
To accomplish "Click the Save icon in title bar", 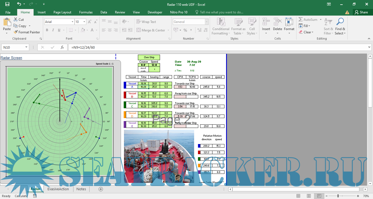I will (x=7, y=4).
